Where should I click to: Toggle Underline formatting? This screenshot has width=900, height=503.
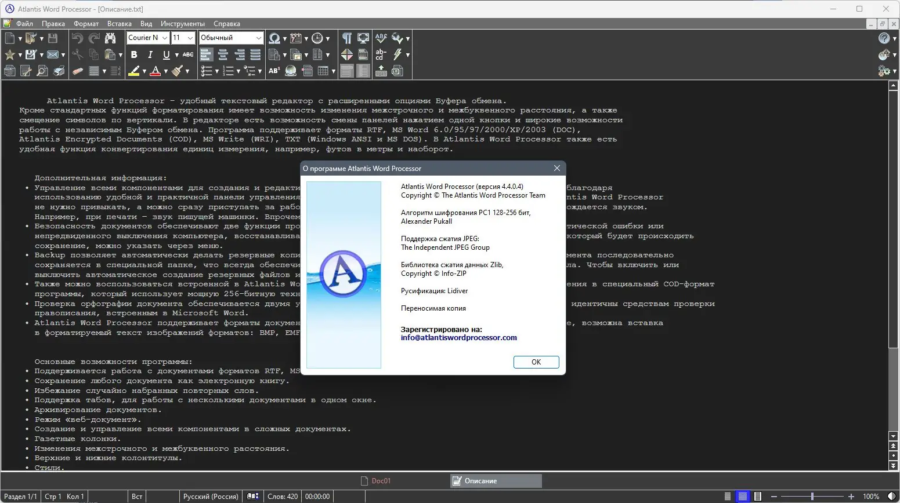click(x=167, y=54)
